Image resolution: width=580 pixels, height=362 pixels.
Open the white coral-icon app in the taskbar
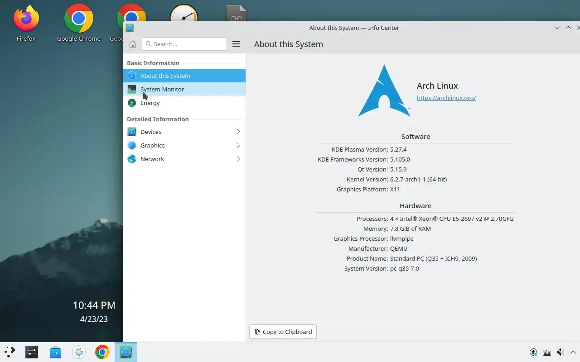click(x=79, y=352)
